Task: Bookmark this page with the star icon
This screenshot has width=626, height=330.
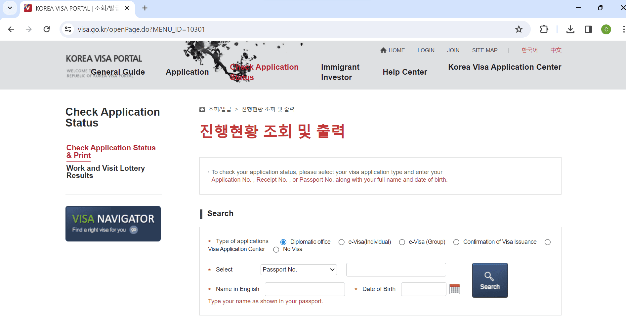Action: tap(519, 29)
